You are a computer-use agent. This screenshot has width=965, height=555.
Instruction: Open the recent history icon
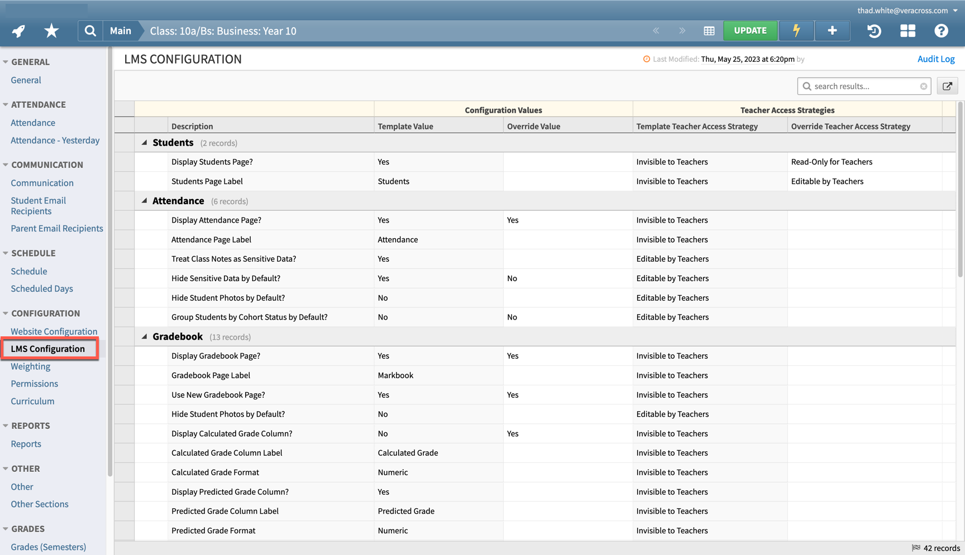point(873,31)
